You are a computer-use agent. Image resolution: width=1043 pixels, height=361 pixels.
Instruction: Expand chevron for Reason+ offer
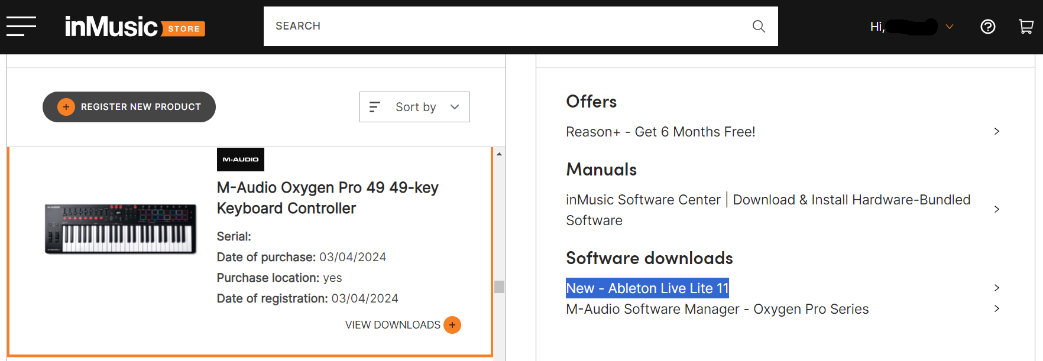tap(997, 131)
